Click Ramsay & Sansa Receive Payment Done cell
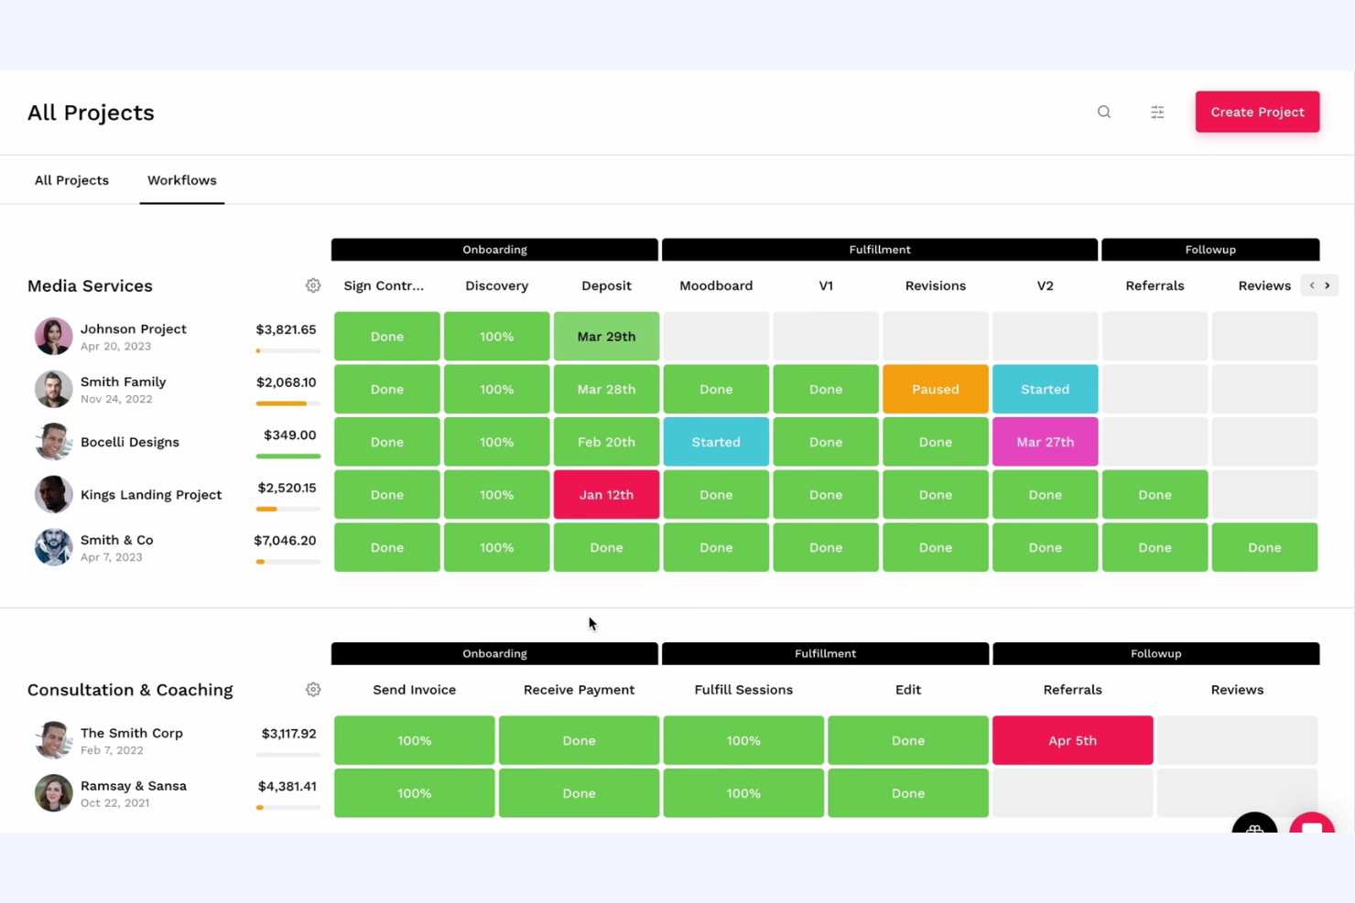The height and width of the screenshot is (903, 1355). click(579, 793)
